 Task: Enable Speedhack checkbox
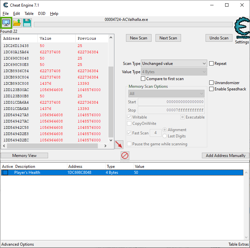212,89
